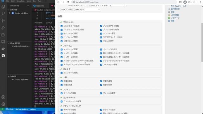This screenshot has height=114, width=203.
Task: Switch to the Welcome editor tab
Action: [40, 6]
